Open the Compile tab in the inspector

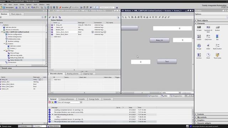point(81,99)
